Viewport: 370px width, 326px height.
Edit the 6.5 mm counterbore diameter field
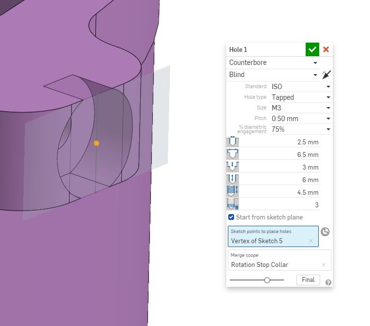point(280,155)
